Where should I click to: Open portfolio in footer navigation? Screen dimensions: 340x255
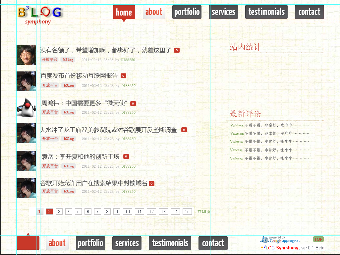tap(90, 243)
